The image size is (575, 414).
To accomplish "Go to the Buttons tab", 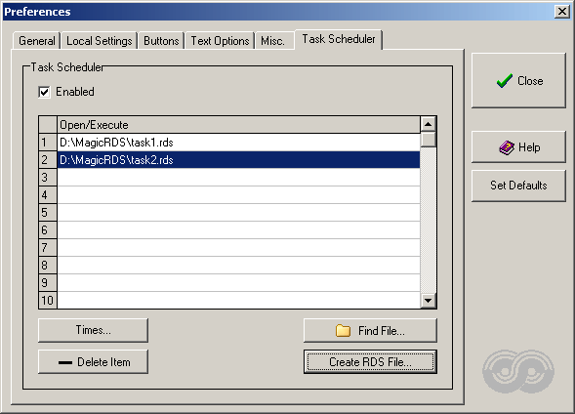I will point(161,40).
